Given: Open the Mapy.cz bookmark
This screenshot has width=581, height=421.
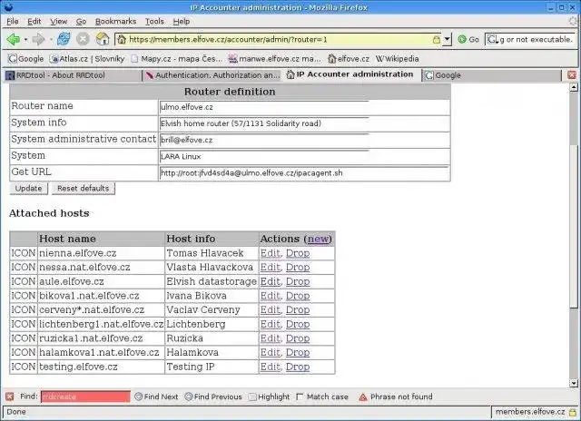Looking at the screenshot, I should pos(177,58).
